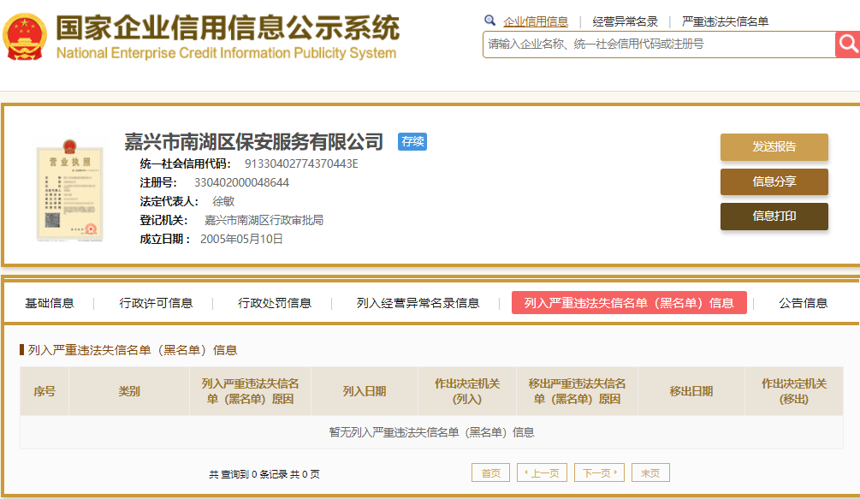Click the 发送报告 button
The image size is (860, 499).
[774, 147]
